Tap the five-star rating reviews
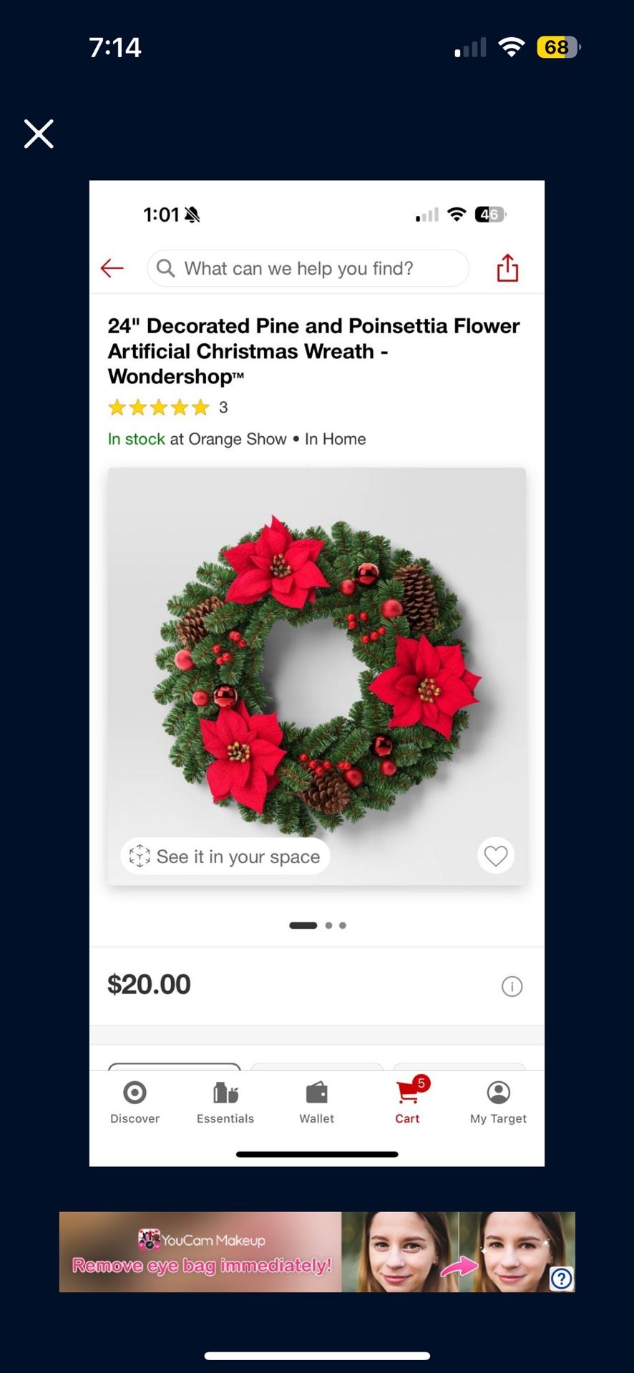The image size is (634, 1373). point(167,408)
